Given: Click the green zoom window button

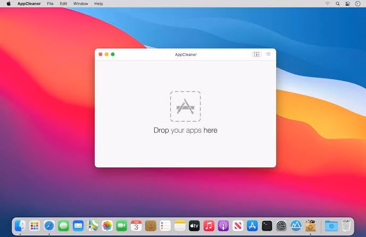Looking at the screenshot, I should pyautogui.click(x=113, y=54).
